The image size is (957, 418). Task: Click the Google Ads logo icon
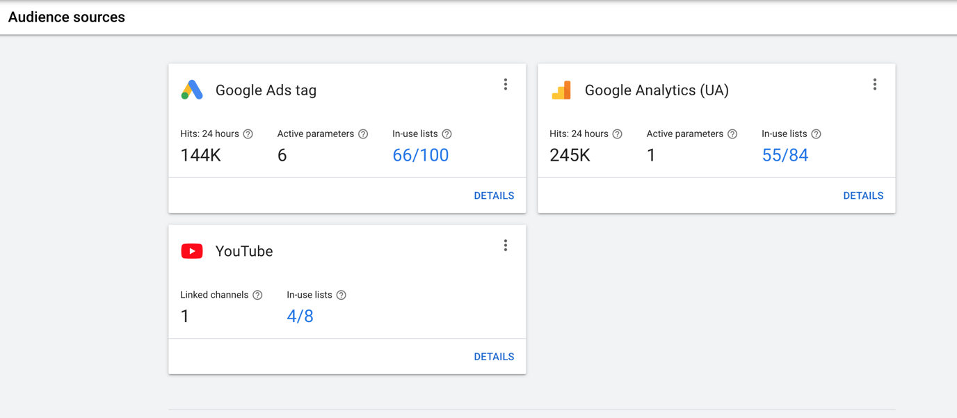(x=192, y=90)
